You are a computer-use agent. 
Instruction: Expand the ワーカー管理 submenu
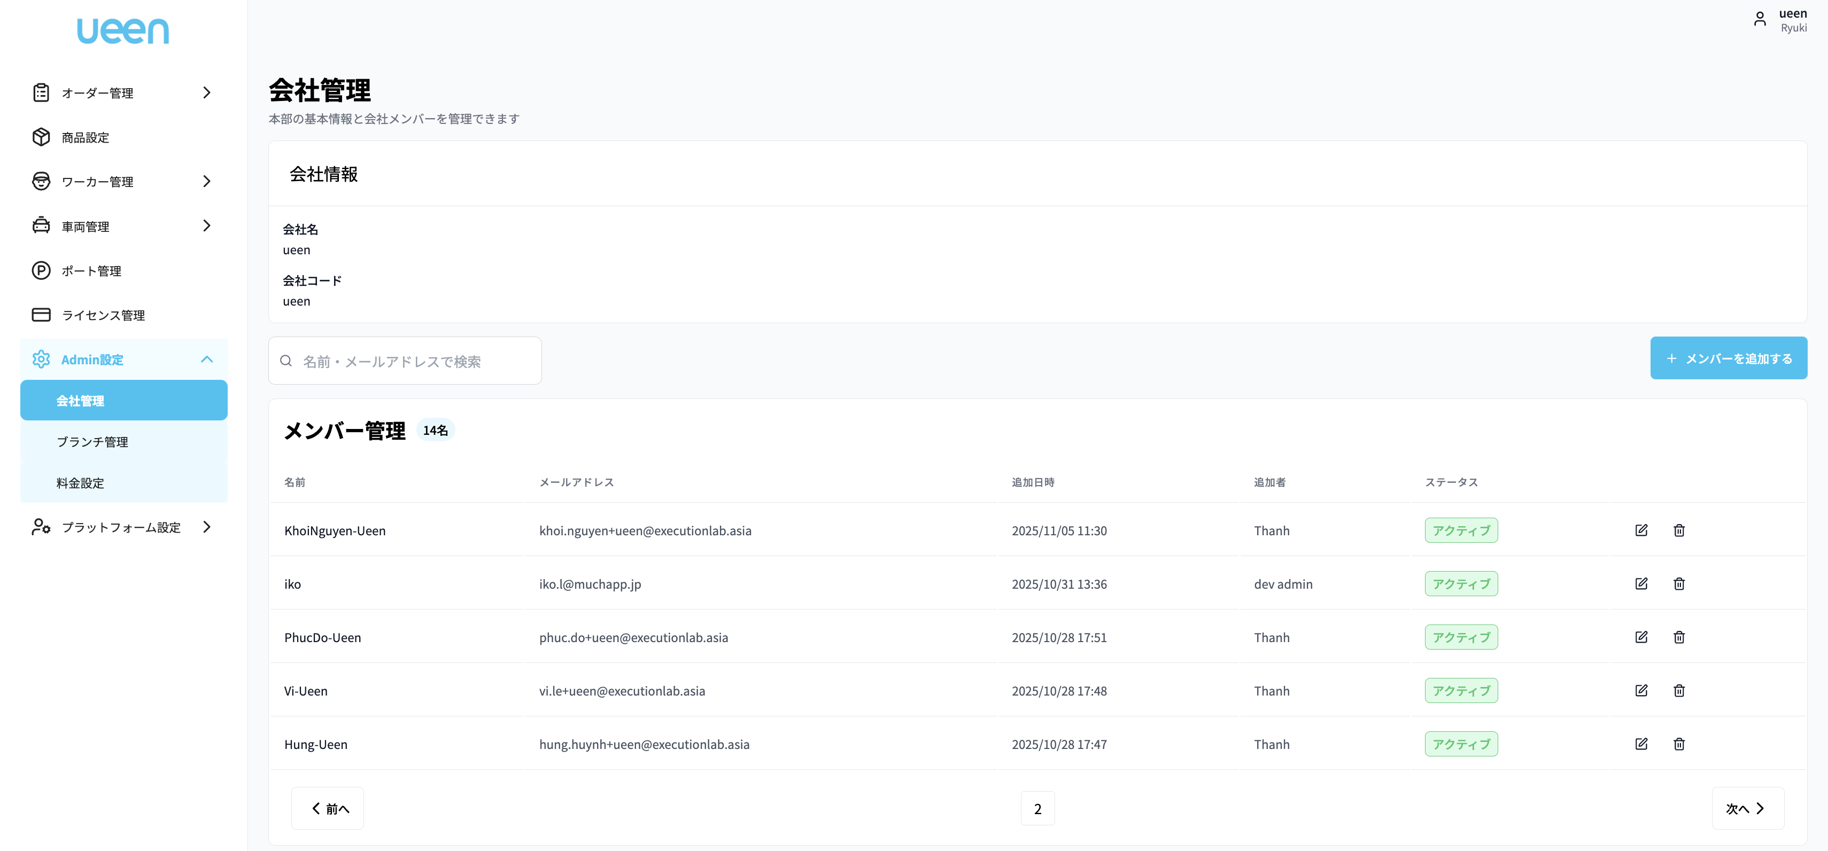pos(206,182)
